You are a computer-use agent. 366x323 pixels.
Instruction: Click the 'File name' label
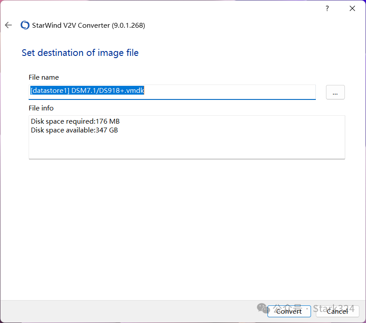pos(44,77)
